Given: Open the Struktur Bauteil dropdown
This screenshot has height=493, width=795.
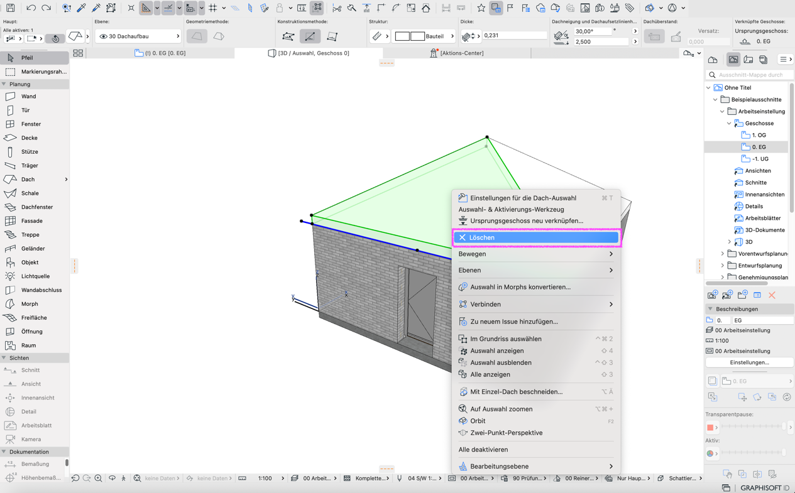Looking at the screenshot, I should pos(424,36).
